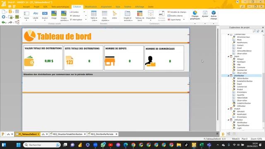265x149 pixels.
Task: Click the ribbon search magnifier icon
Action: pos(242,7)
